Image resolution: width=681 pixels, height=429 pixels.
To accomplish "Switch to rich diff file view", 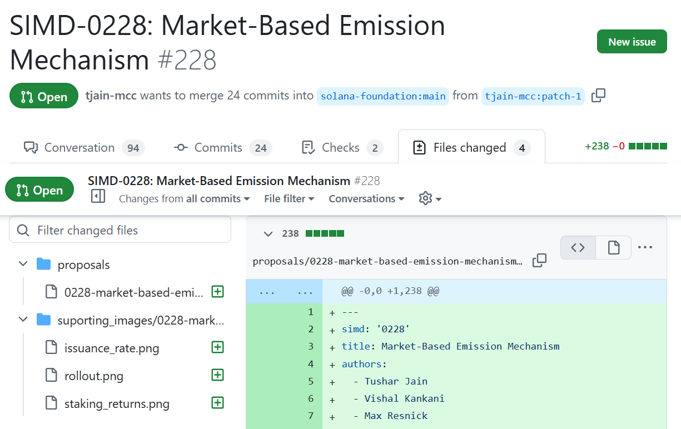I will (x=613, y=248).
